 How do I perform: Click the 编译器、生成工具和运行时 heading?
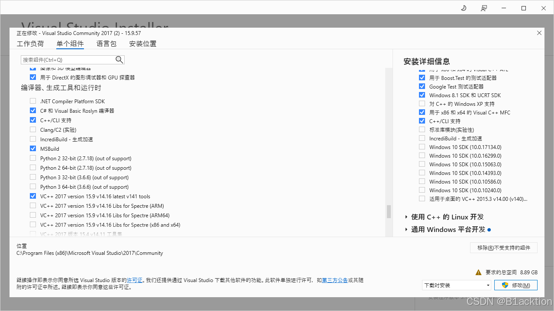point(61,88)
